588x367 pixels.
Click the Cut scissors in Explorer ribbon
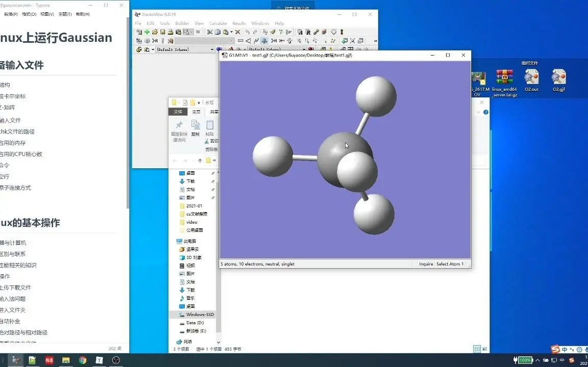pyautogui.click(x=207, y=141)
